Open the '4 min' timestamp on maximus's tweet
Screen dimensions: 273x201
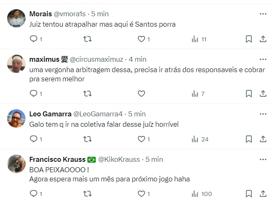tap(138, 59)
